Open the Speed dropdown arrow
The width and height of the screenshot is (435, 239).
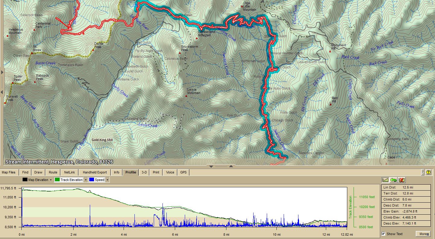pos(108,180)
